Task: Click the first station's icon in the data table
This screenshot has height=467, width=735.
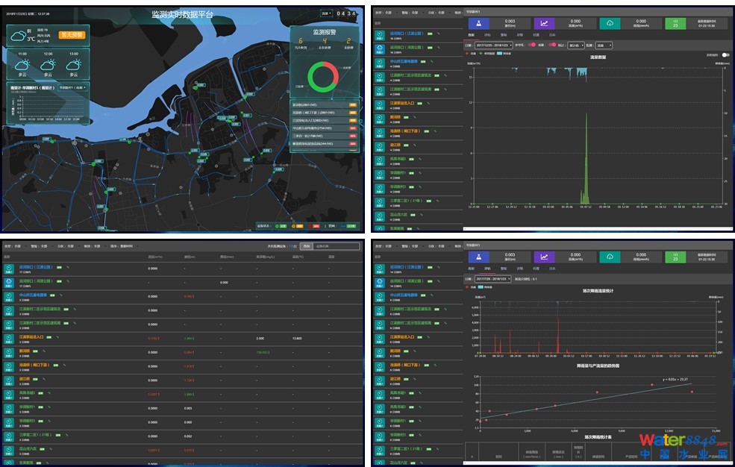Action: (x=8, y=268)
